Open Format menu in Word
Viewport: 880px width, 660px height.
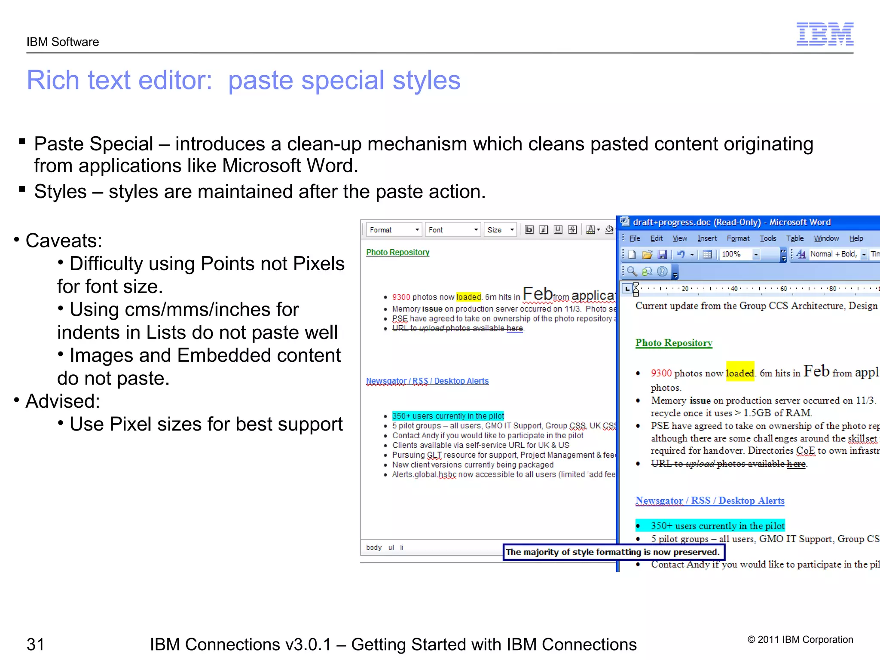click(x=738, y=238)
